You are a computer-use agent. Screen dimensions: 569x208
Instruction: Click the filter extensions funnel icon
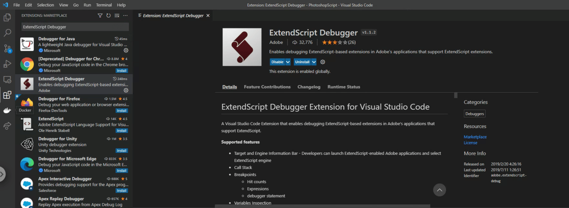coord(100,16)
